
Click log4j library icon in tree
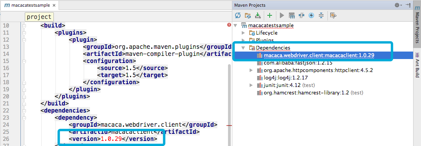pos(259,78)
